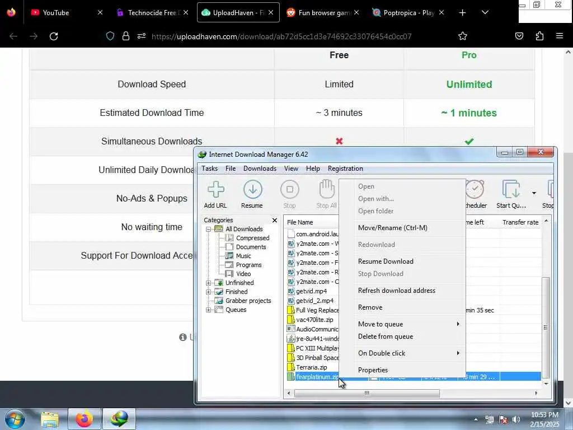573x430 pixels.
Task: Choose Resume Download in context menu
Action: tap(402, 261)
